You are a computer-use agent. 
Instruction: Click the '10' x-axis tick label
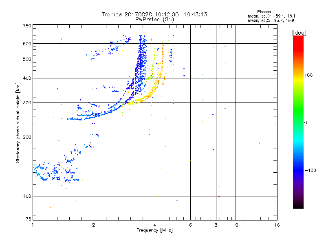(x=236, y=225)
